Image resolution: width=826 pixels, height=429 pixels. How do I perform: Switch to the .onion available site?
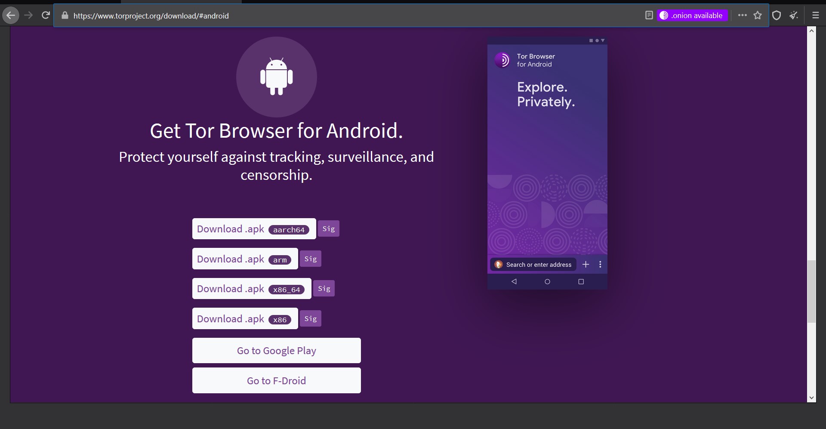click(x=692, y=15)
